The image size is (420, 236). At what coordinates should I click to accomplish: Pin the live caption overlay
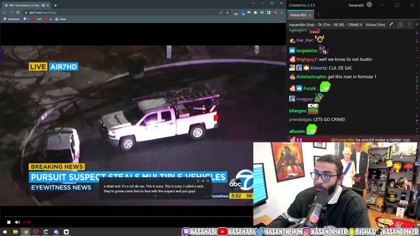pos(198,181)
